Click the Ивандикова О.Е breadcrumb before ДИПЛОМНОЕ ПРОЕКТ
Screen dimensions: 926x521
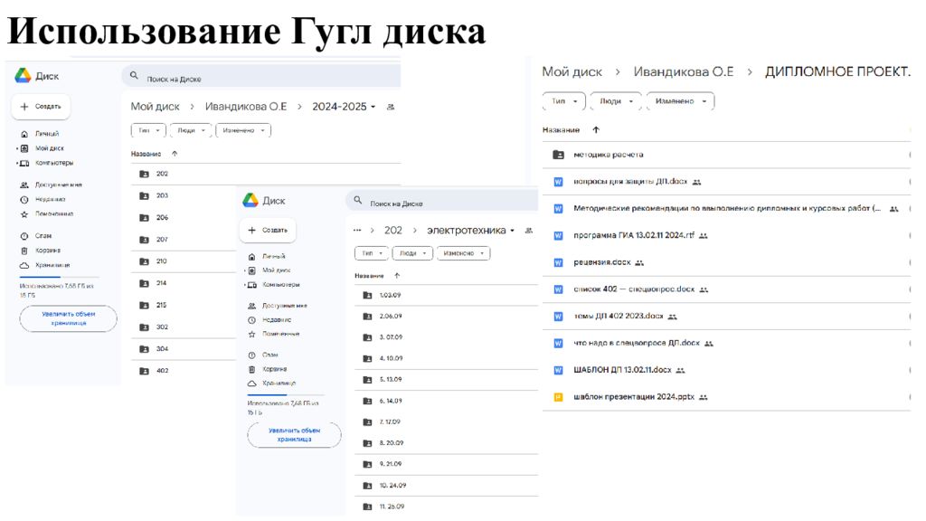(683, 71)
